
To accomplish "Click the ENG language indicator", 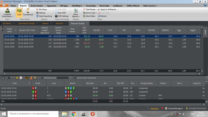I will tap(192, 114).
